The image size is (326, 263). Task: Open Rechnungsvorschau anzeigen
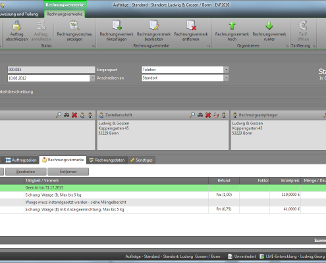point(74,30)
